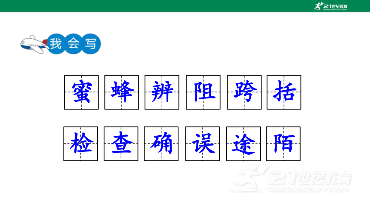This screenshot has width=370, height=208.
Task: Click the green header bar
Action: pyautogui.click(x=185, y=6)
